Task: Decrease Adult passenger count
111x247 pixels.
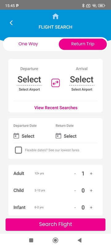Action: 75,174
